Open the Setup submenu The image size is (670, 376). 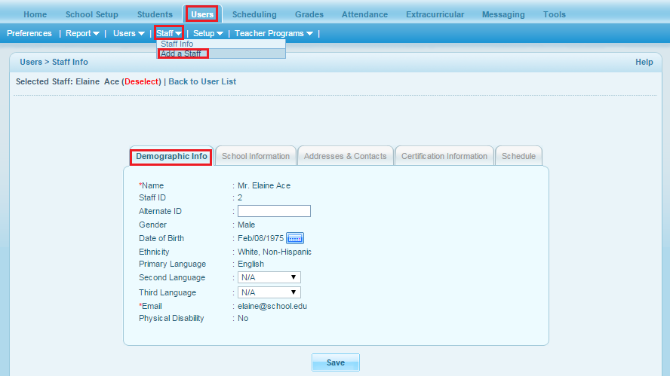pyautogui.click(x=207, y=33)
